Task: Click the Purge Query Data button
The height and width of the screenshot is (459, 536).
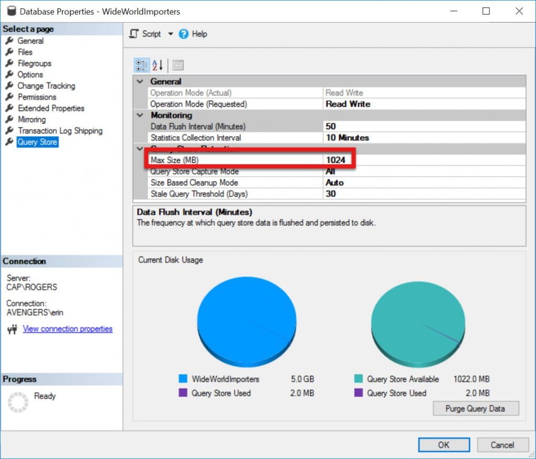Action: point(475,408)
